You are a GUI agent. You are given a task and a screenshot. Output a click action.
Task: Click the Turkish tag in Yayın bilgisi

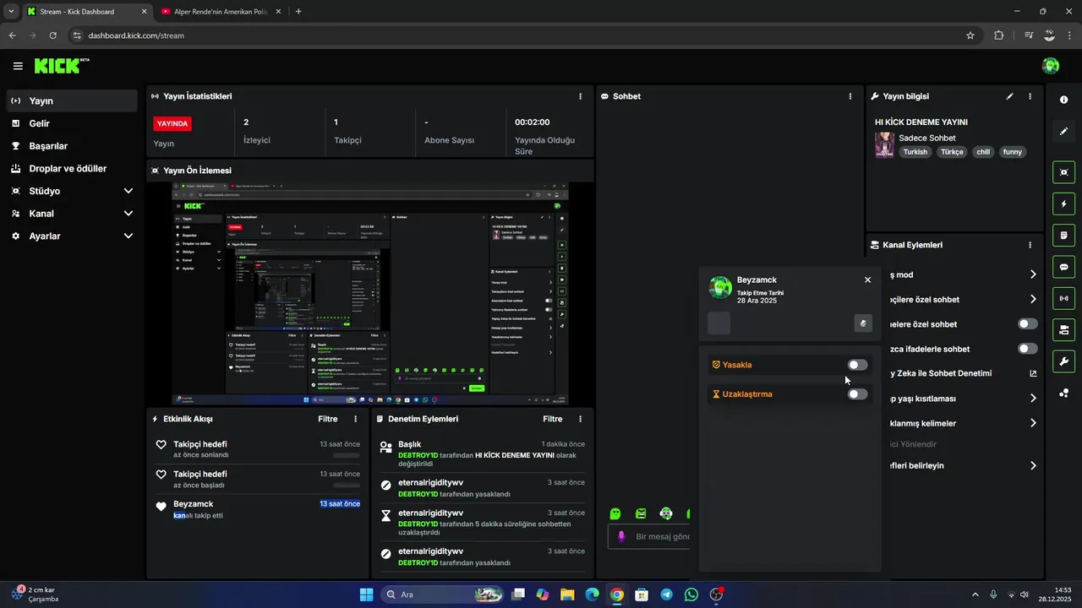(915, 152)
